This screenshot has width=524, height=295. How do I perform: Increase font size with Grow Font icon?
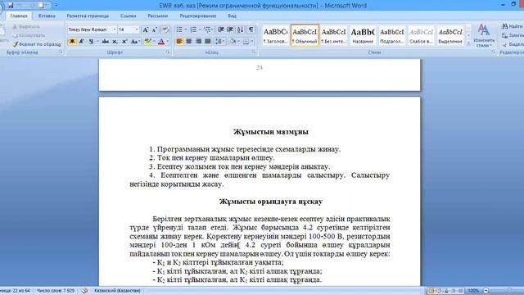pyautogui.click(x=146, y=29)
